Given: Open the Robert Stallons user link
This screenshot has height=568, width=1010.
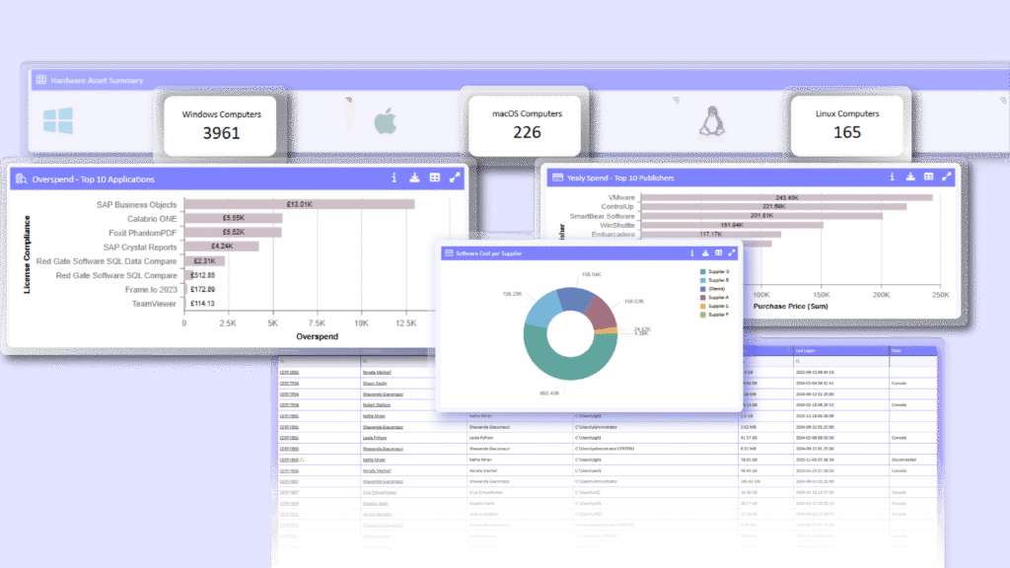Looking at the screenshot, I should coord(376,405).
